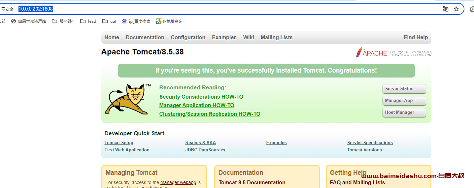
Task: Open the IP地址查询 bookmark
Action: coord(169,21)
